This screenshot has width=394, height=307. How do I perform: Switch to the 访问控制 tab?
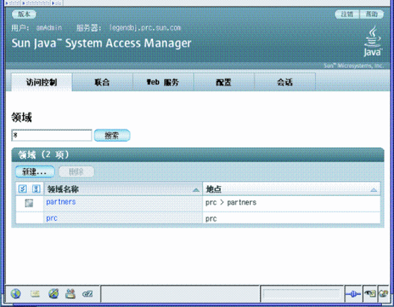point(42,82)
